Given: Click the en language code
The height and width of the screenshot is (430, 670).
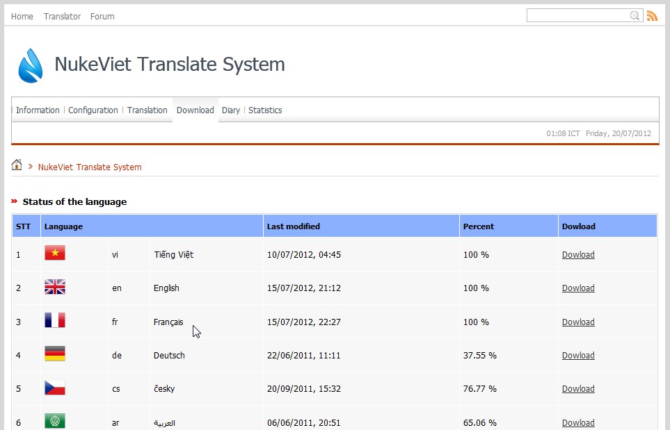Looking at the screenshot, I should [117, 288].
